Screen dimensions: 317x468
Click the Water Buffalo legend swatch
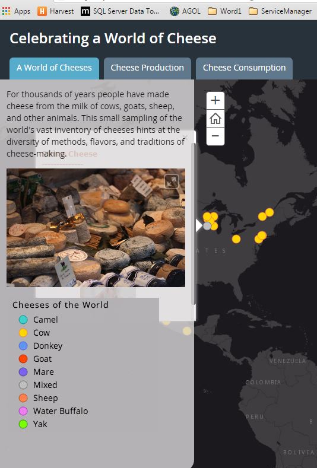coord(23,411)
